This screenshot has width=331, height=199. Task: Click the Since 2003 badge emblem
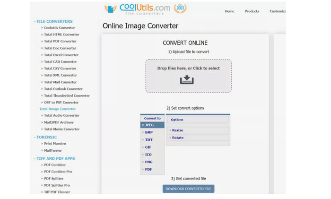click(180, 9)
